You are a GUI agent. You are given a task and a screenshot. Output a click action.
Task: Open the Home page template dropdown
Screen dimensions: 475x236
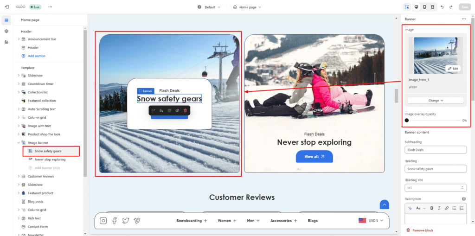pos(247,7)
